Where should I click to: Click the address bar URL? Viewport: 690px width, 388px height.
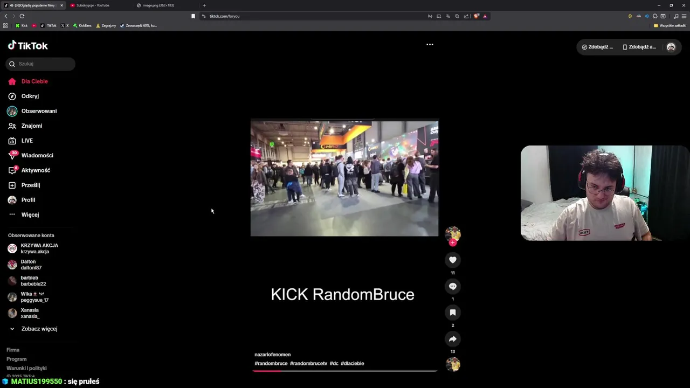click(x=224, y=16)
